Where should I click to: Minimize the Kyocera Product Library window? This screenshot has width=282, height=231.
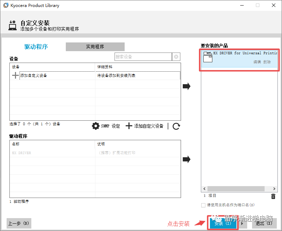tap(242, 5)
